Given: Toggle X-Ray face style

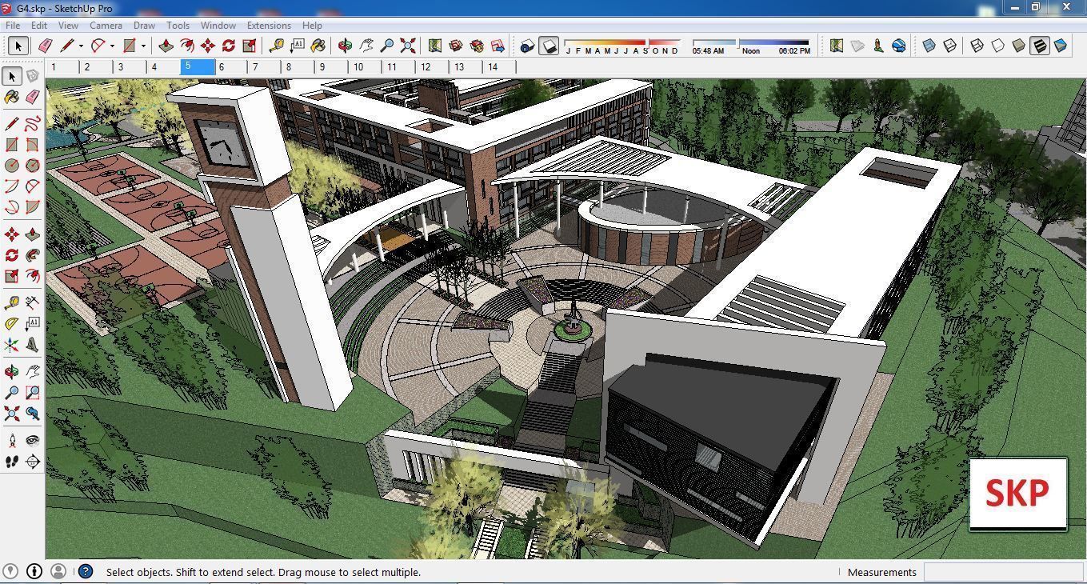Looking at the screenshot, I should (929, 46).
